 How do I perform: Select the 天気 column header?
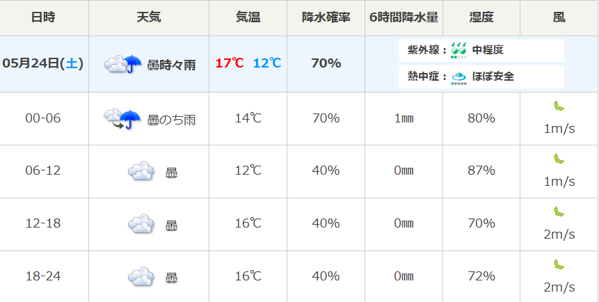tap(149, 17)
